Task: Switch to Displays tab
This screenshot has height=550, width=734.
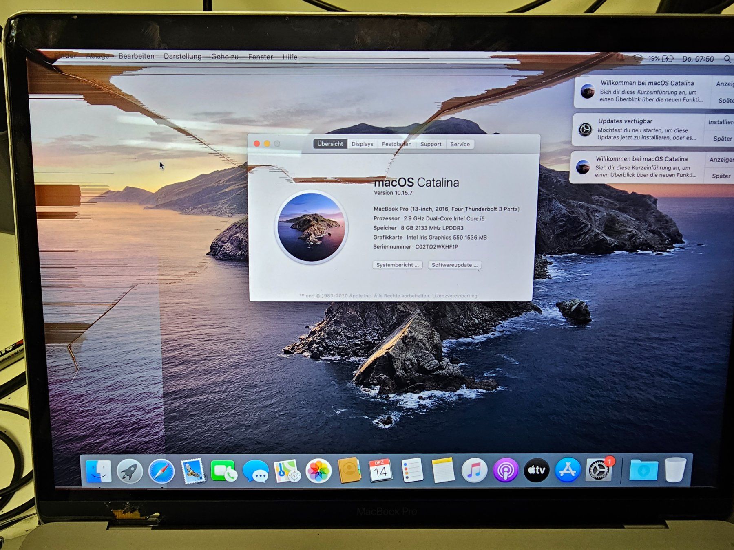Action: point(362,144)
